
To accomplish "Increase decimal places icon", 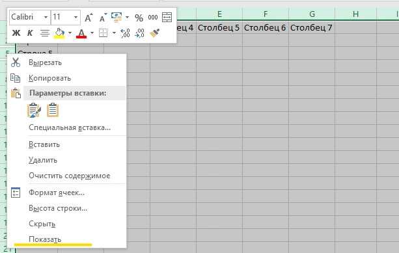I will point(125,33).
